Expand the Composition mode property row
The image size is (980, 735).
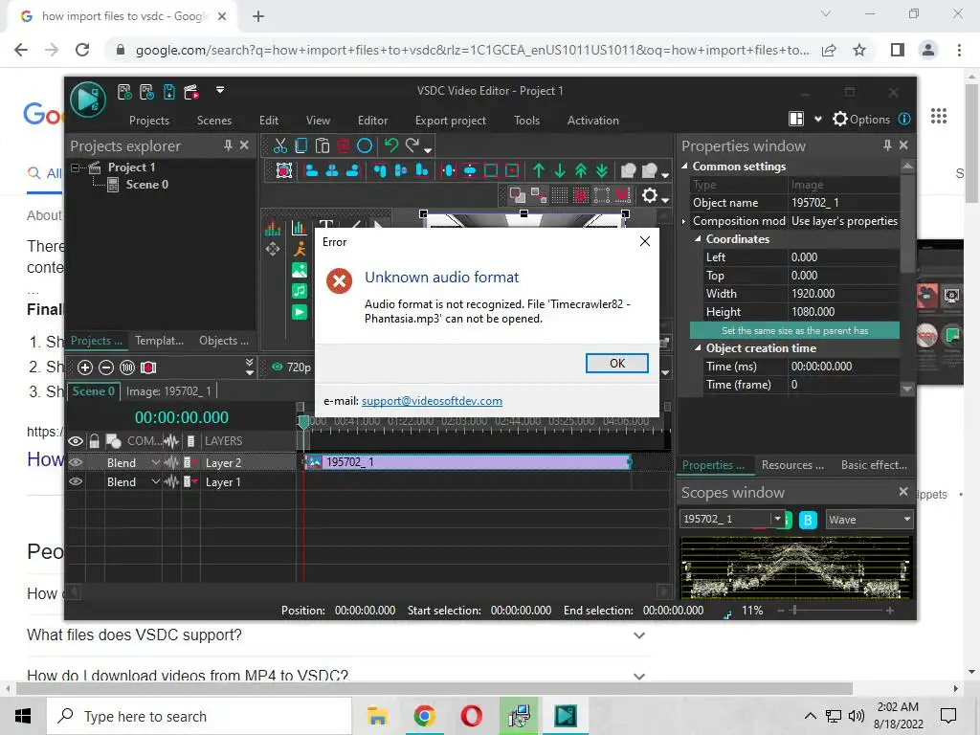click(x=683, y=221)
